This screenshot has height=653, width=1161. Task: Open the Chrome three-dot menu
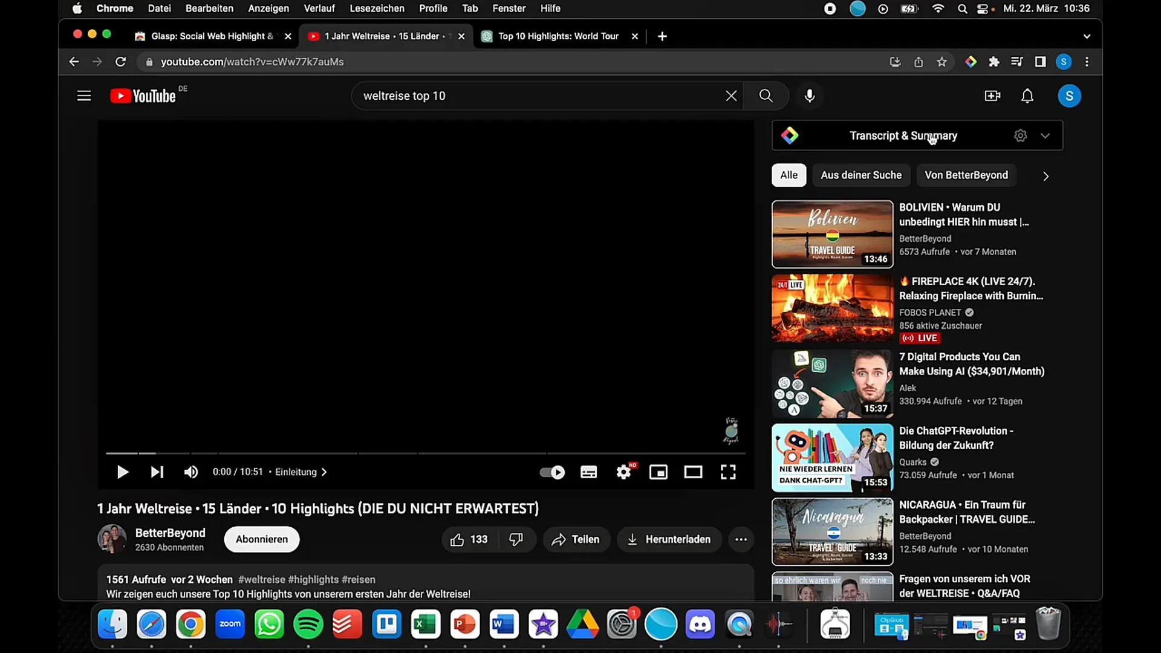[1087, 62]
